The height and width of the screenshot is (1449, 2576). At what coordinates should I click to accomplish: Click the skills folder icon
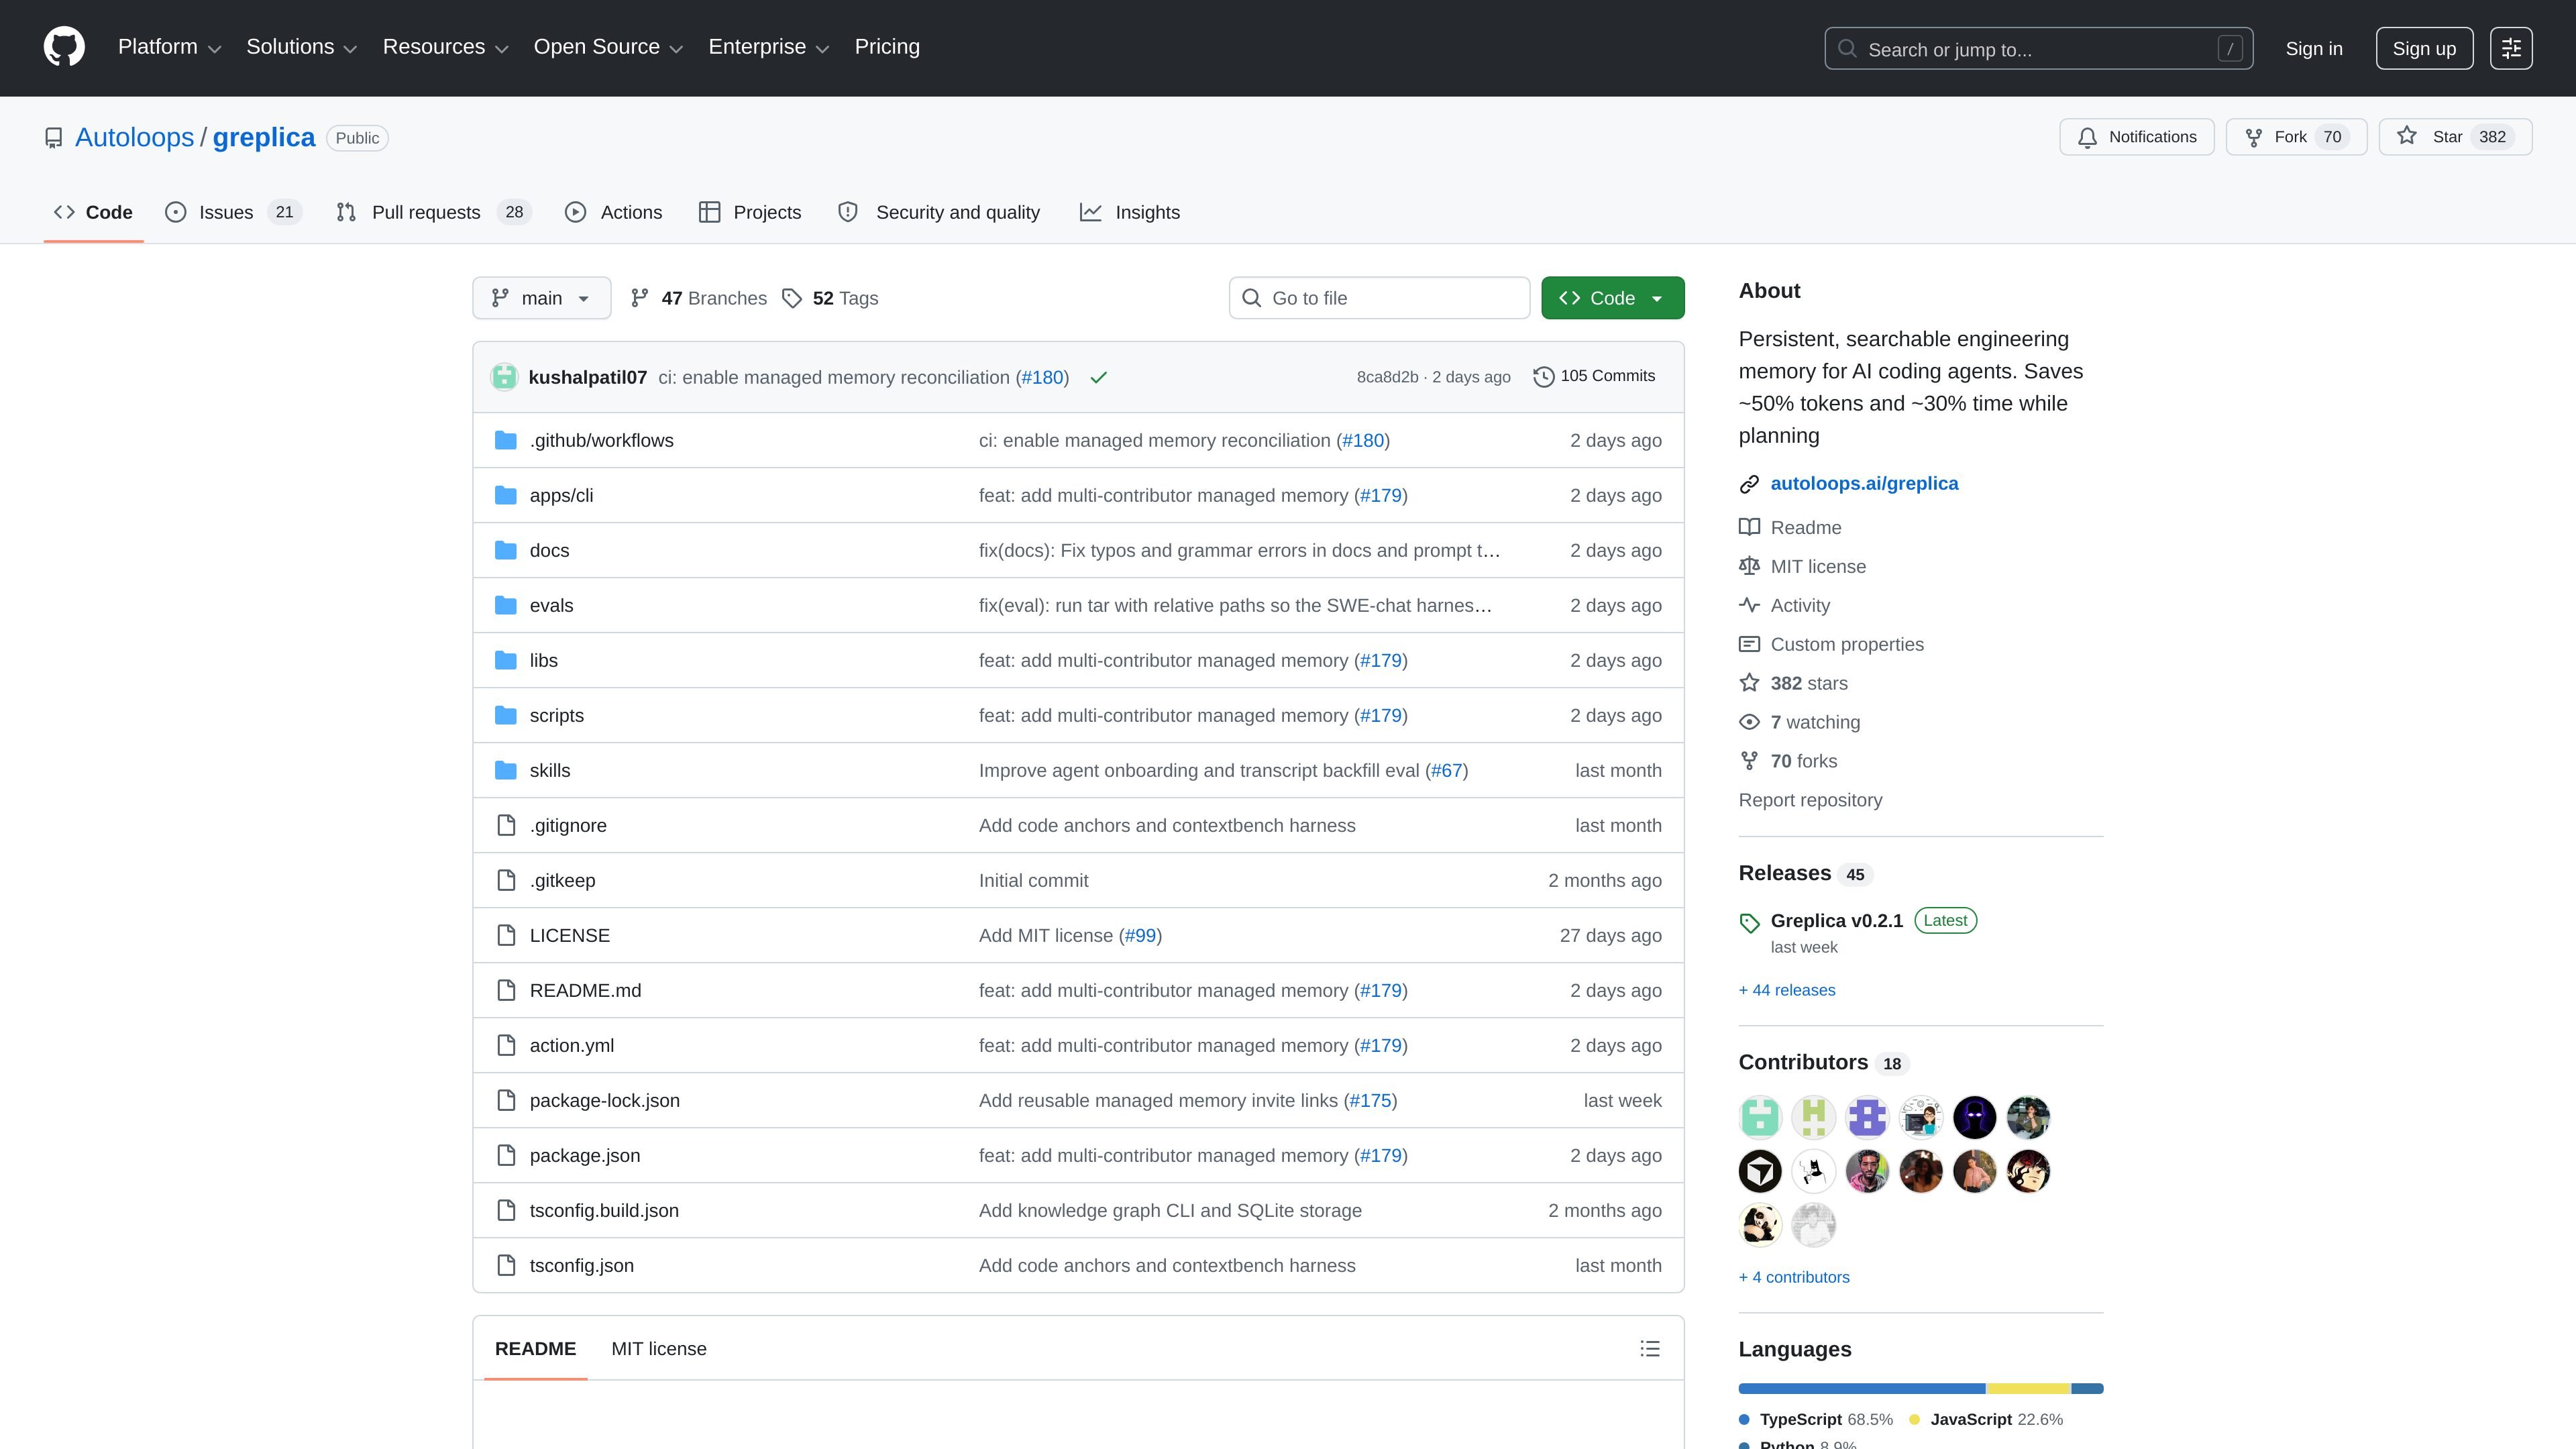[x=506, y=770]
